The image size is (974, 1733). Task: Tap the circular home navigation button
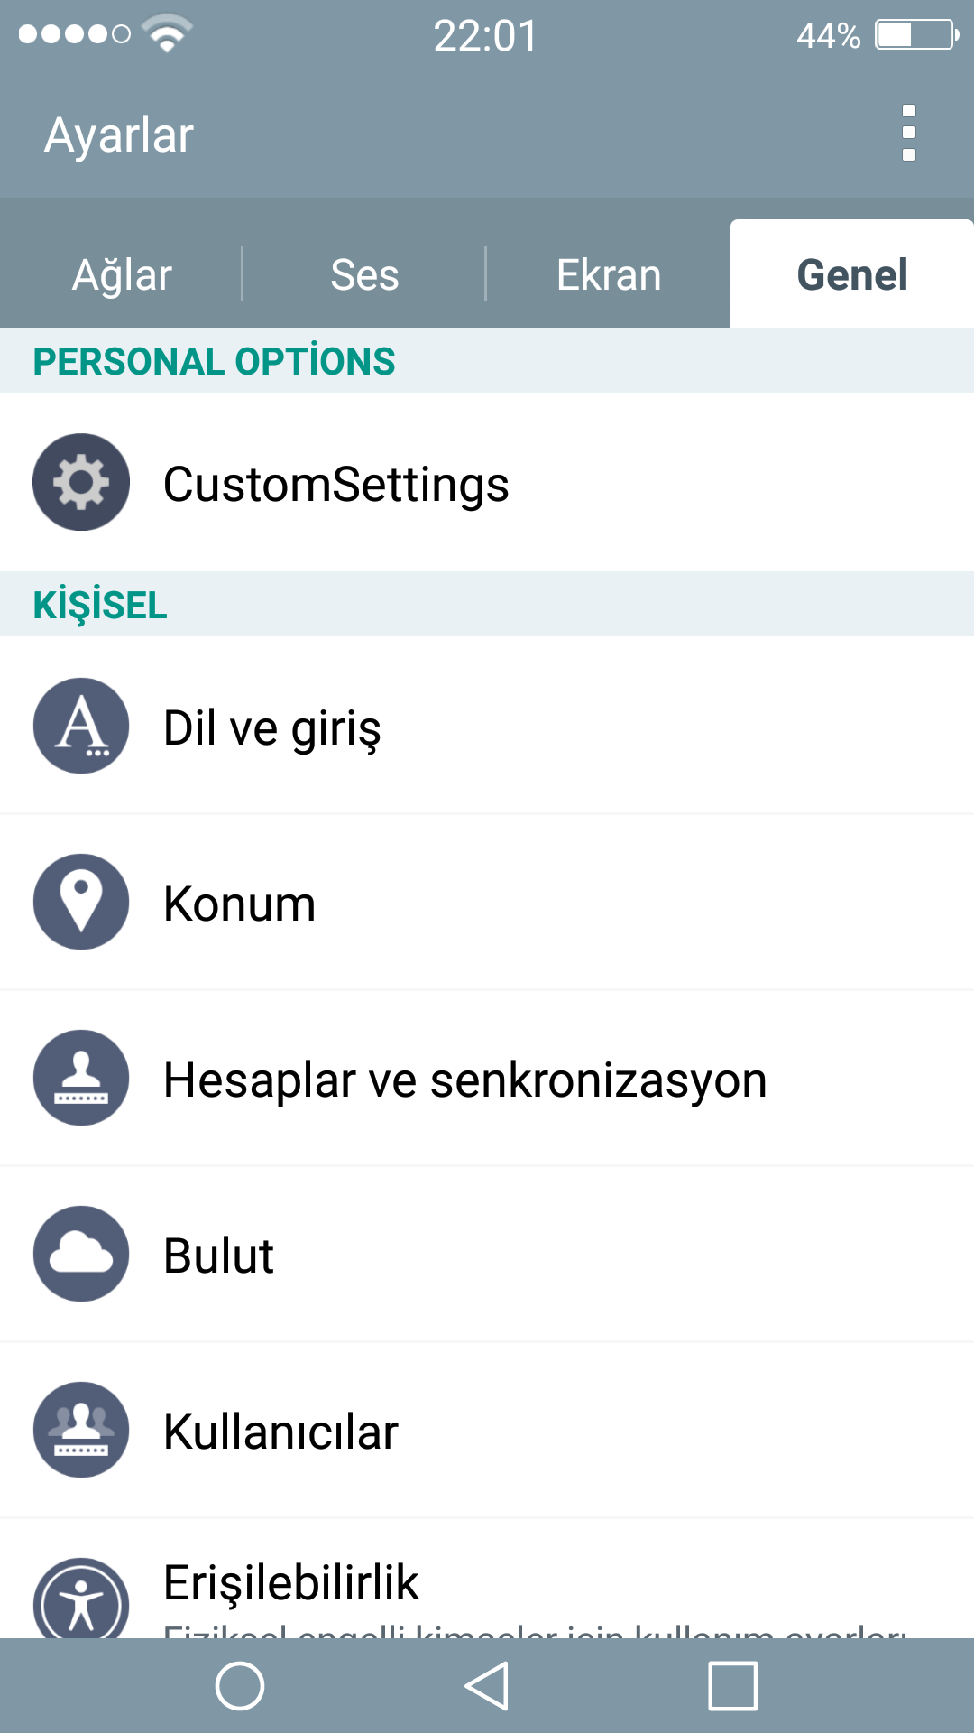[240, 1685]
